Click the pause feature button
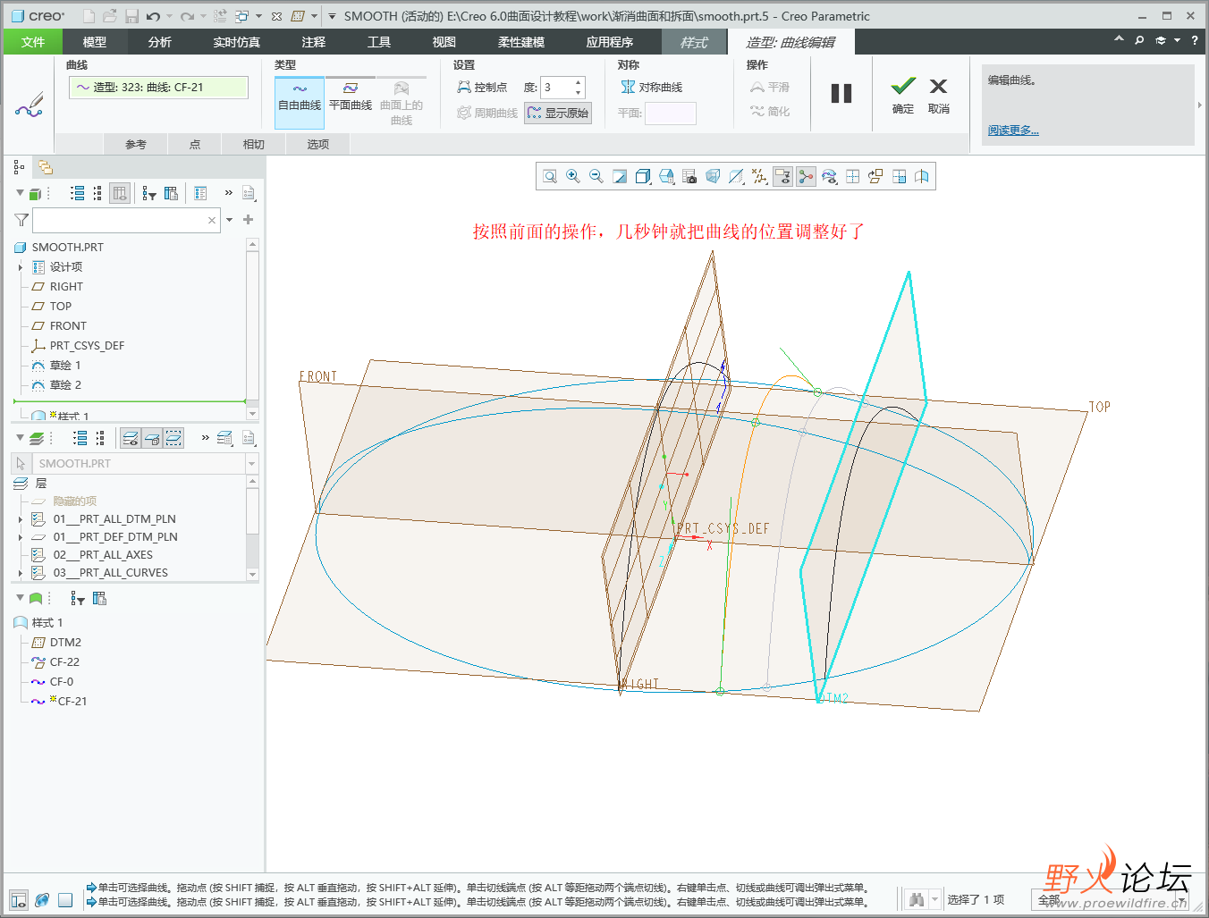Screen dimensions: 1209x918 [x=841, y=94]
